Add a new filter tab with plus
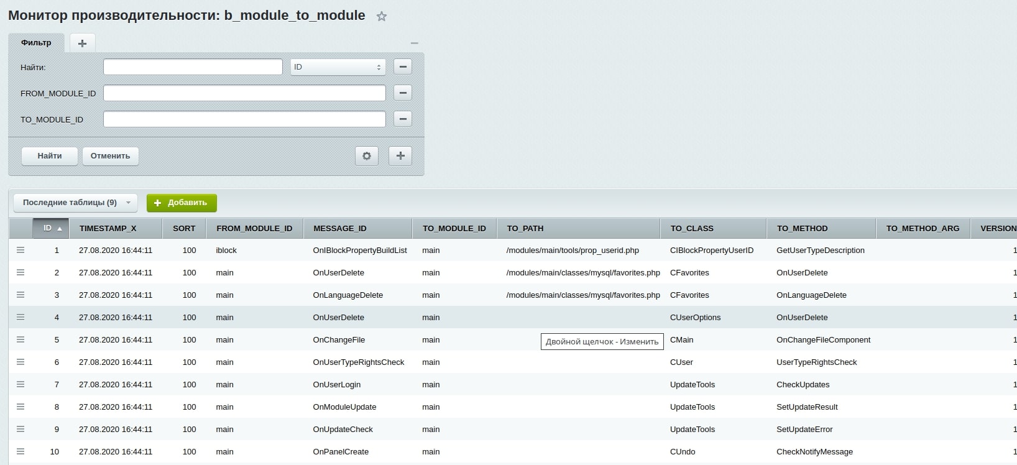Viewport: 1017px width, 465px height. [82, 43]
